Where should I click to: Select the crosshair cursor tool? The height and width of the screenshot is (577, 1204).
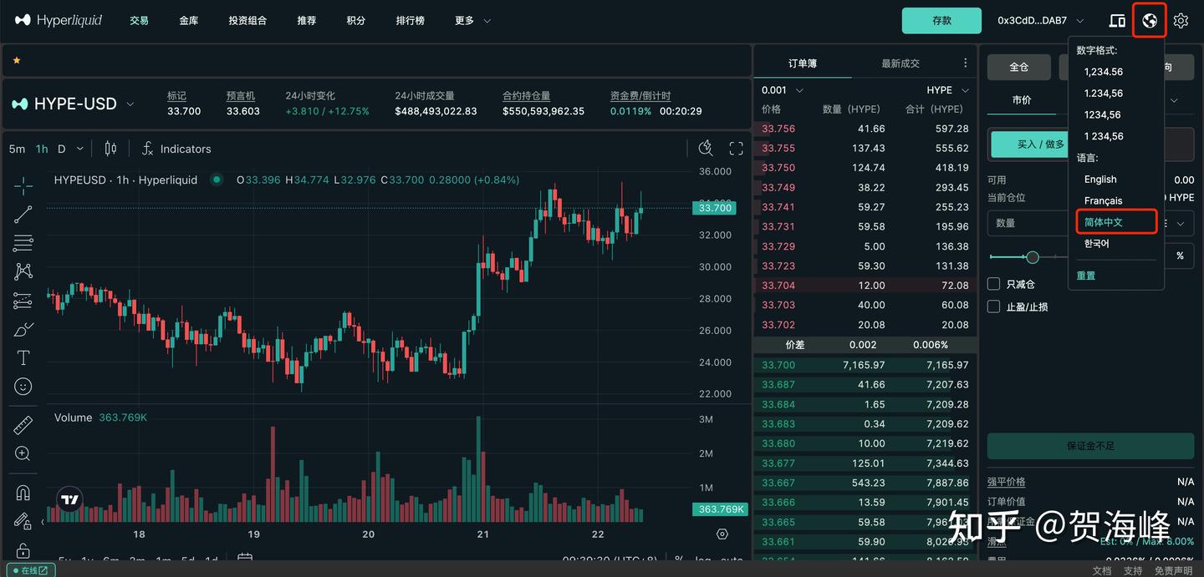pyautogui.click(x=23, y=185)
